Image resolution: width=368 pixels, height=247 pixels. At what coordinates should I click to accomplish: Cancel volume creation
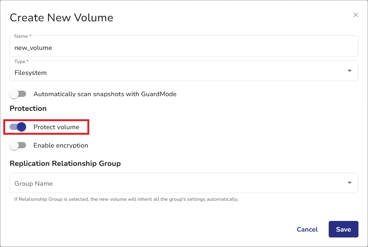[x=307, y=229]
